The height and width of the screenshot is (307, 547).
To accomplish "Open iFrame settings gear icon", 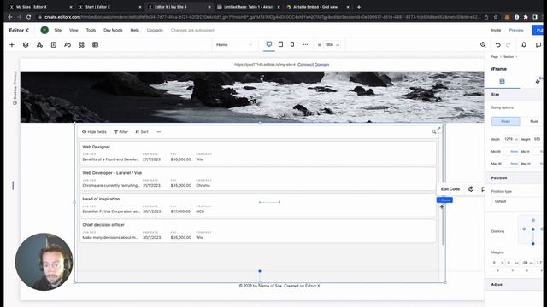I will coord(471,189).
